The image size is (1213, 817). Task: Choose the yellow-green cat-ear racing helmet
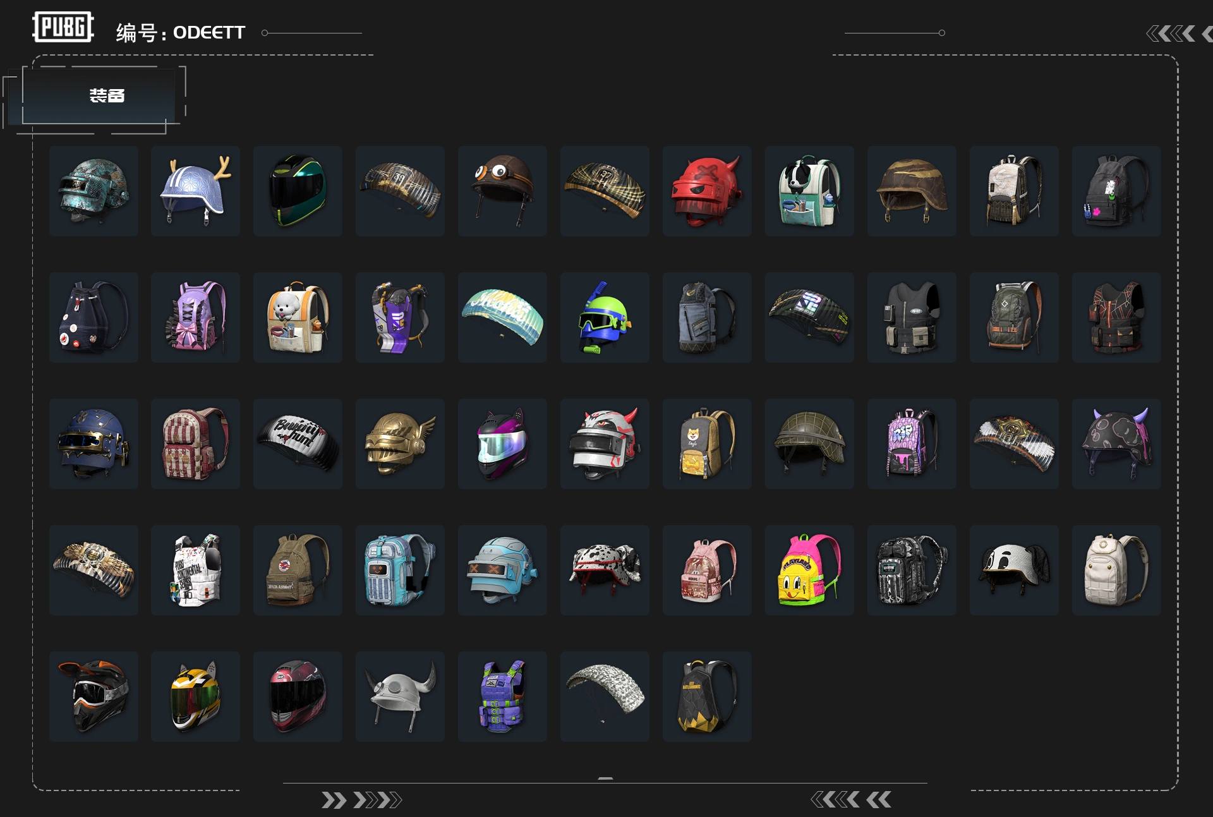195,696
